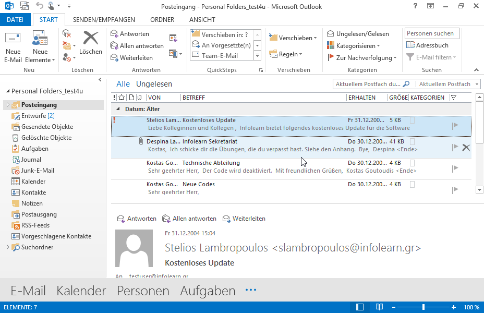Switch to Kalender in navigation bar

coord(81,291)
